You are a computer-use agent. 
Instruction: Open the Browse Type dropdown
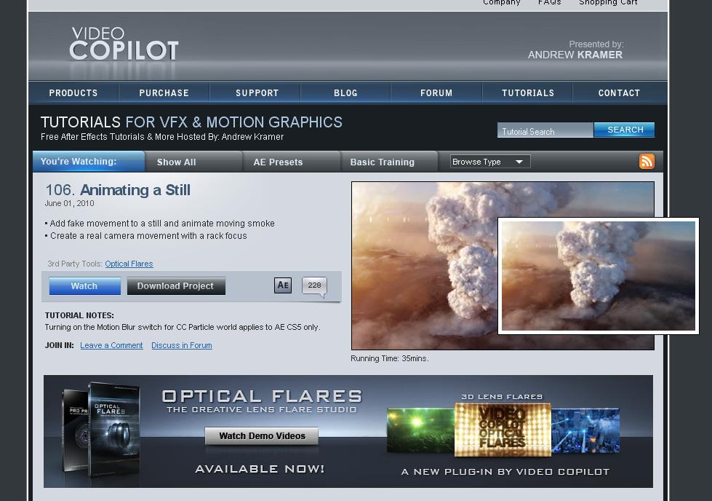click(490, 162)
